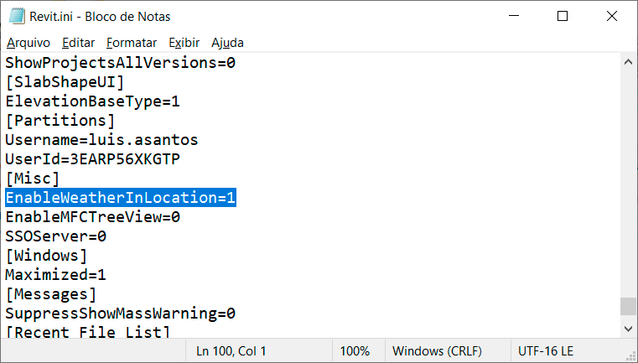Image resolution: width=638 pixels, height=363 pixels.
Task: Open the Arquivo menu
Action: pyautogui.click(x=29, y=42)
